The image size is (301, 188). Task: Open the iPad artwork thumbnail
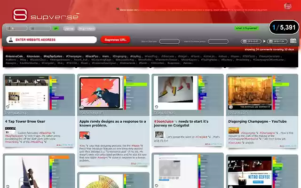[101, 93]
